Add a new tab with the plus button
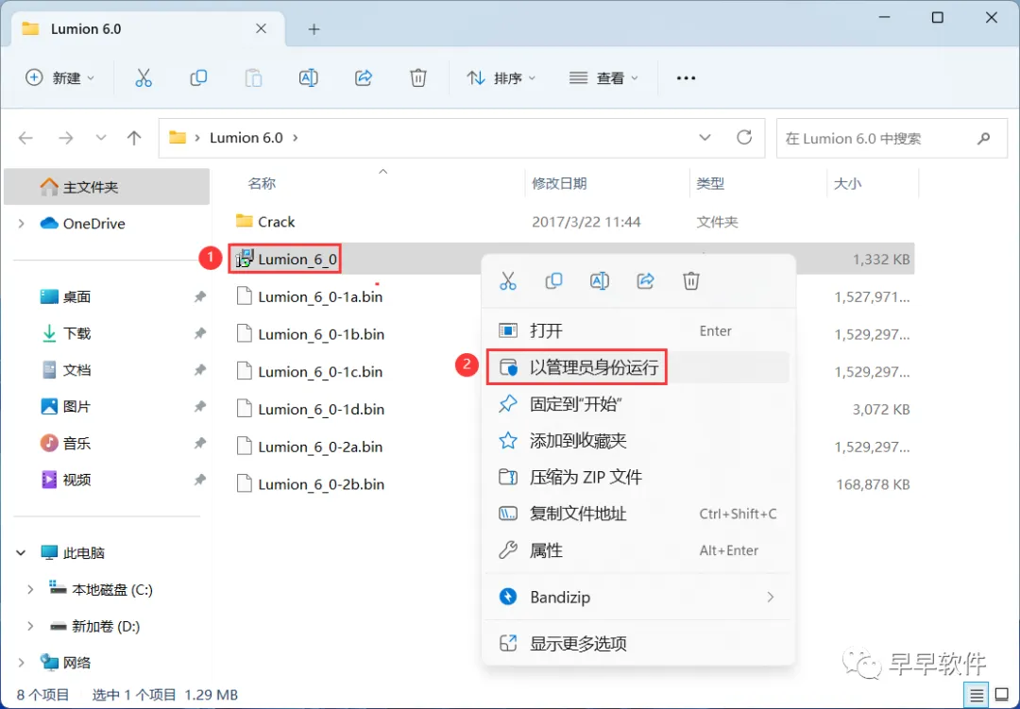Image resolution: width=1020 pixels, height=709 pixels. point(314,29)
